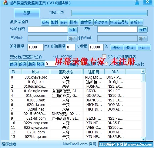Click the 'DNS改变,: 021...' status cell
Screen dimensions: 154x148
(66, 114)
